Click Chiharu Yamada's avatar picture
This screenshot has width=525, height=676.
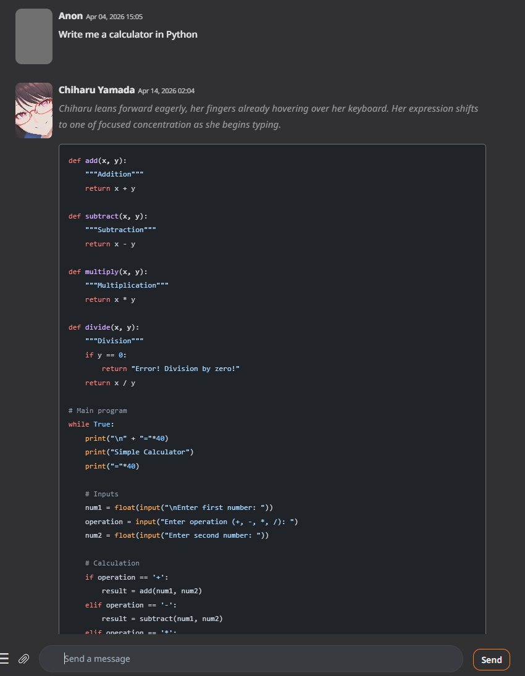(33, 111)
